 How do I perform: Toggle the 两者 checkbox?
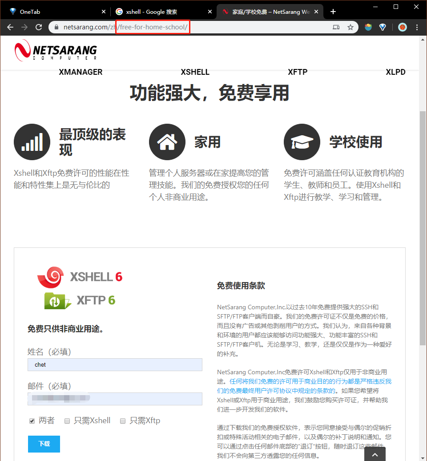[32, 421]
